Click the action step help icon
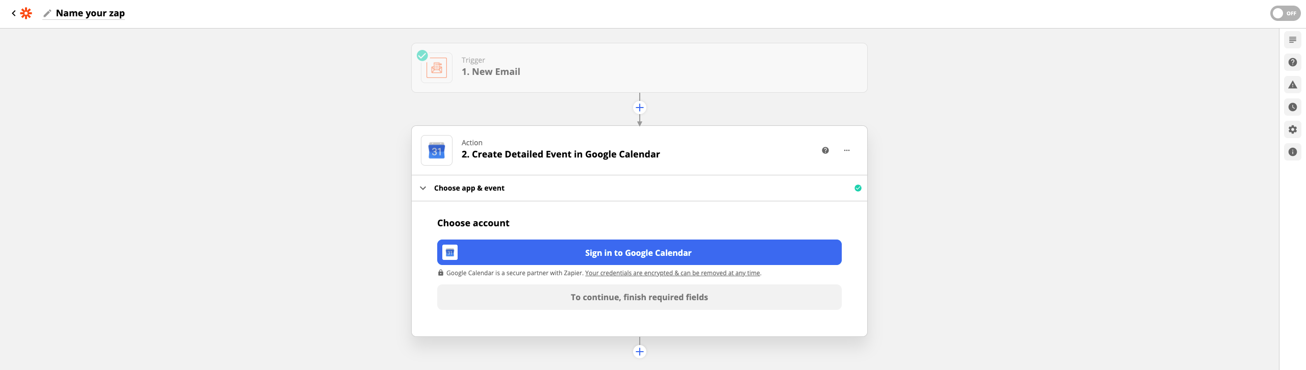The height and width of the screenshot is (370, 1306). 825,150
